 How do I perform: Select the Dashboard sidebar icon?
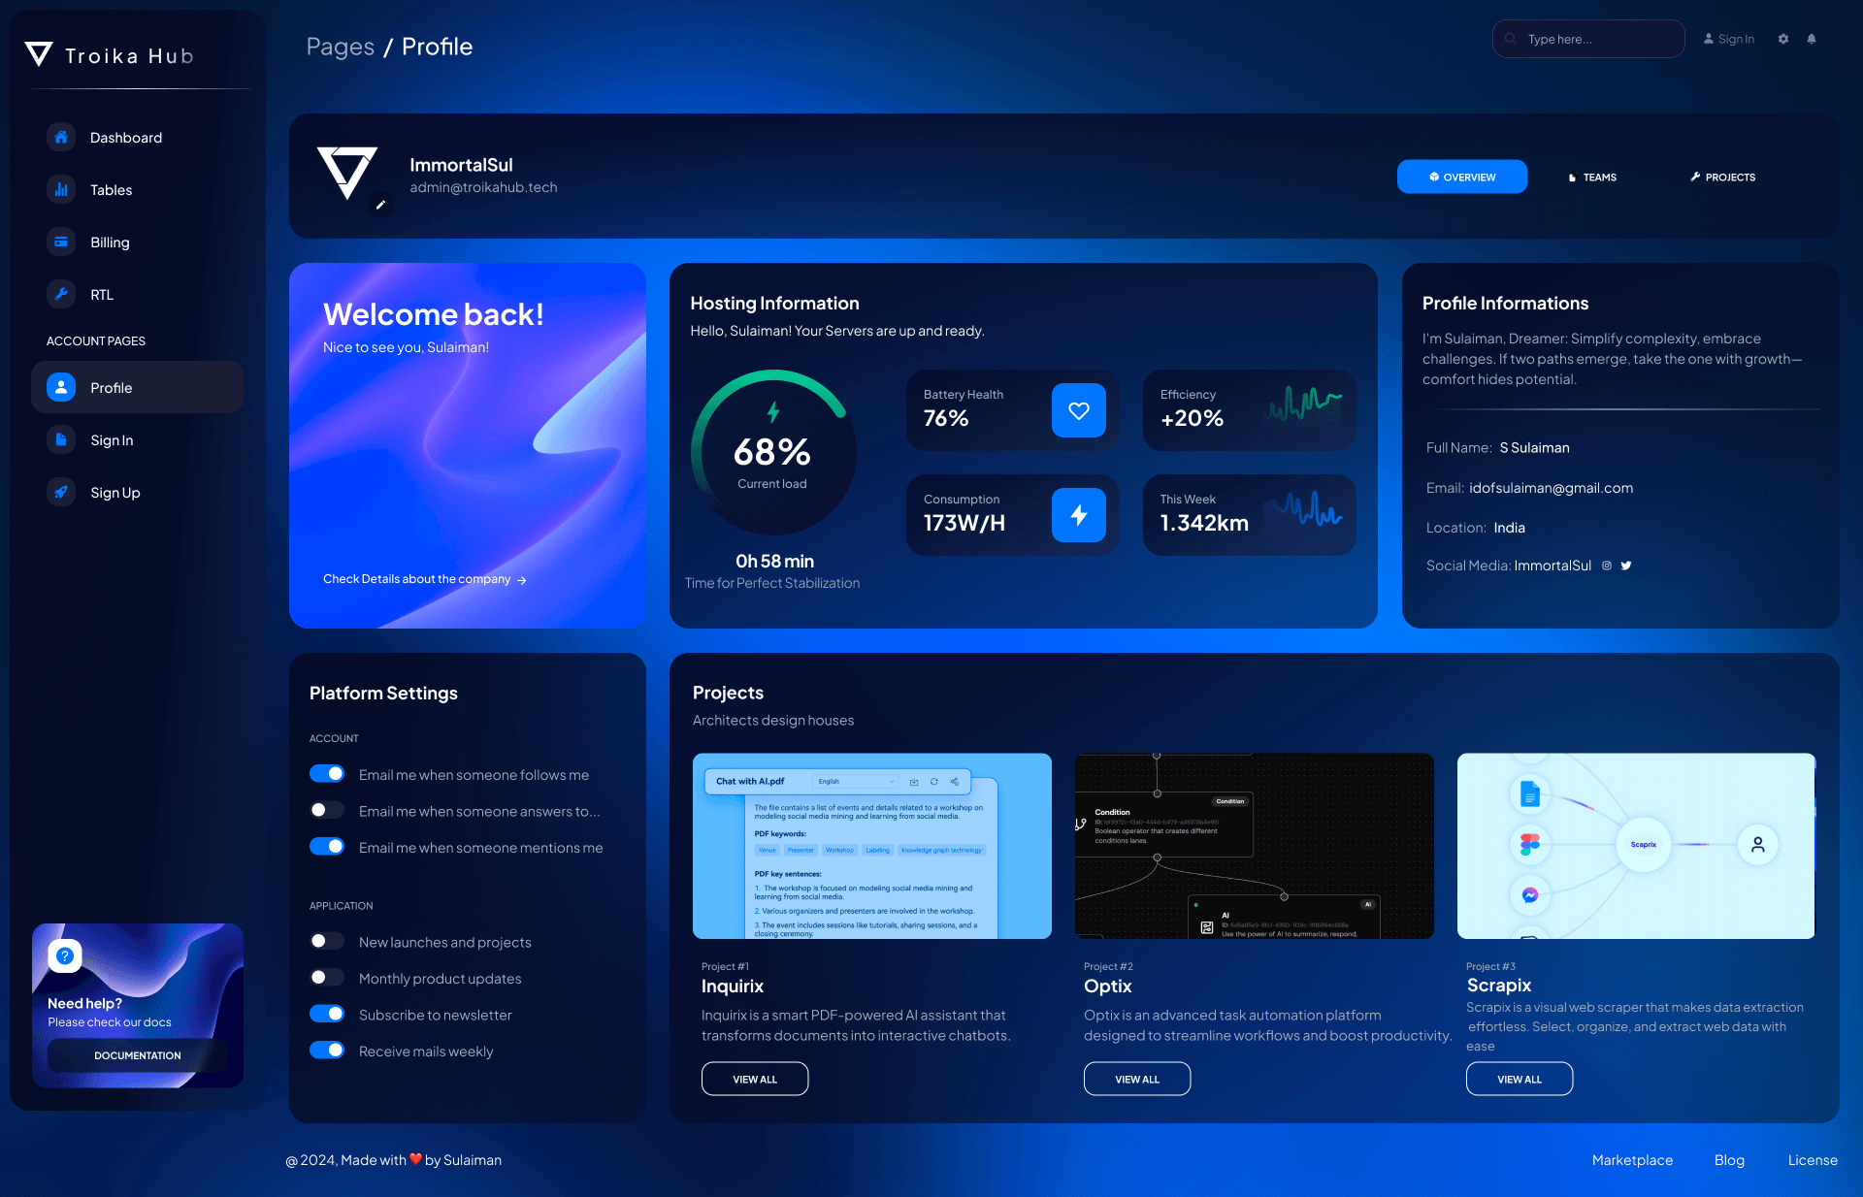(x=62, y=137)
